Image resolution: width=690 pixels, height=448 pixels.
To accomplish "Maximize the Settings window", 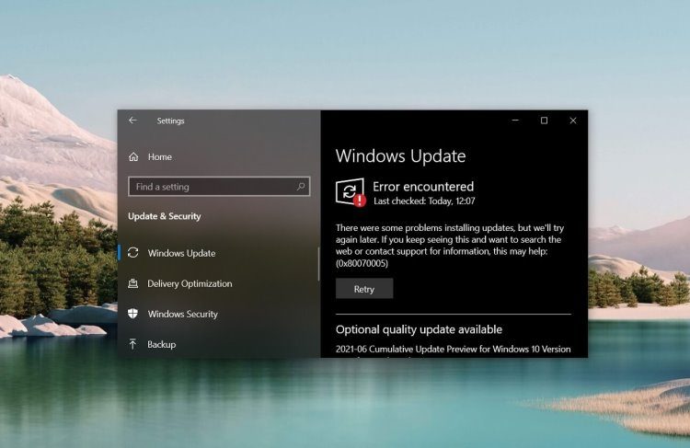I will point(544,121).
